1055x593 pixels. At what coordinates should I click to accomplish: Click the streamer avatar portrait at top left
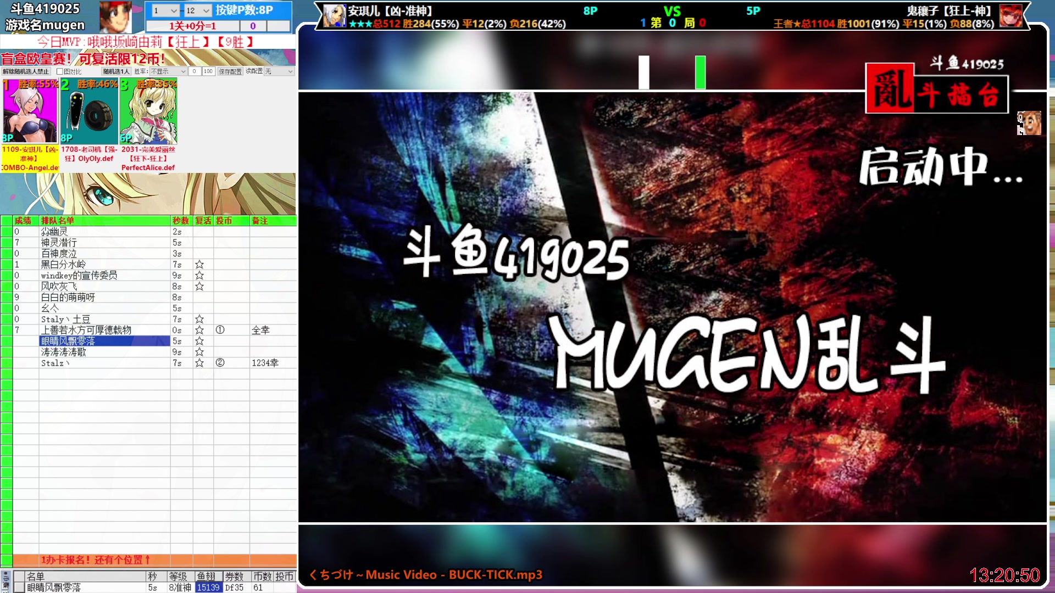(115, 17)
